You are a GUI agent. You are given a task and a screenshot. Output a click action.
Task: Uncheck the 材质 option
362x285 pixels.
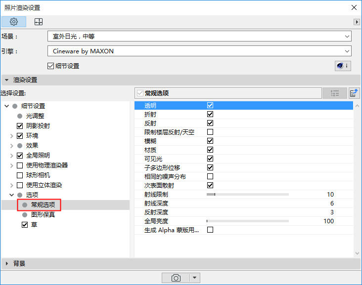click(210, 150)
